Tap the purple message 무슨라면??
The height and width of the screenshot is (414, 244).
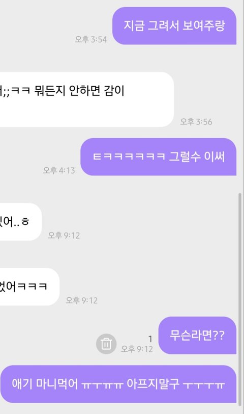click(x=197, y=335)
